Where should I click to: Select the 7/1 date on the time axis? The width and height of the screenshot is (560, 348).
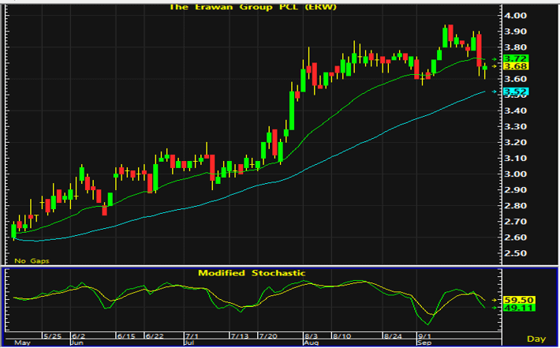point(192,336)
